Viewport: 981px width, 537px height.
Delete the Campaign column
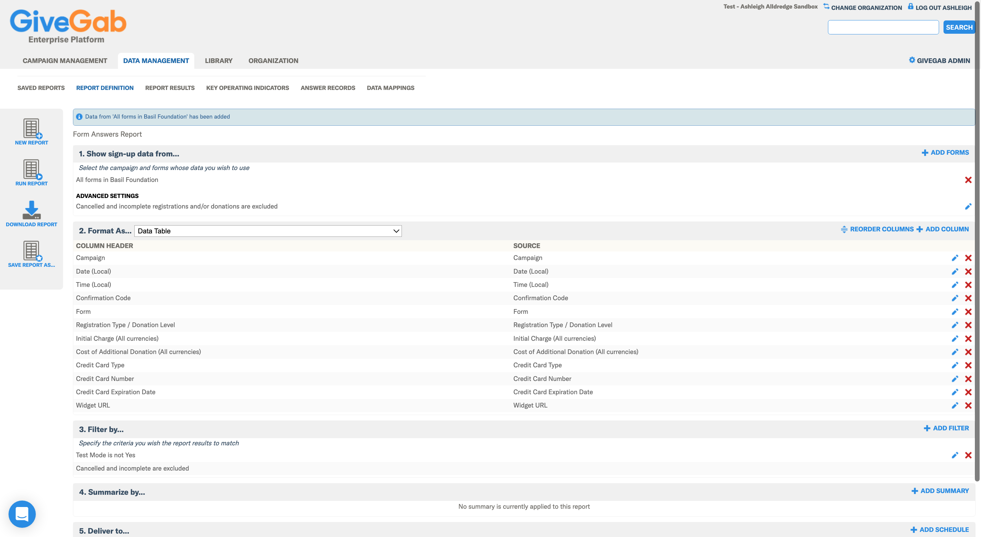pyautogui.click(x=968, y=258)
